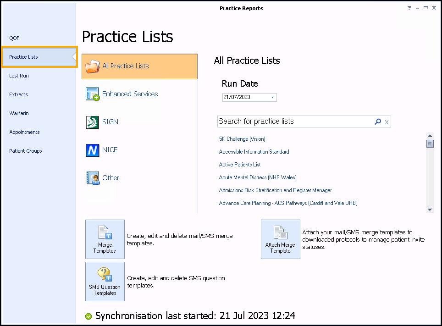Open SMS Question Templates tile
This screenshot has height=326, width=442.
(x=105, y=282)
